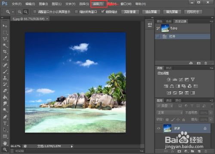Select the Magic Wand tool

[x=5, y=45]
